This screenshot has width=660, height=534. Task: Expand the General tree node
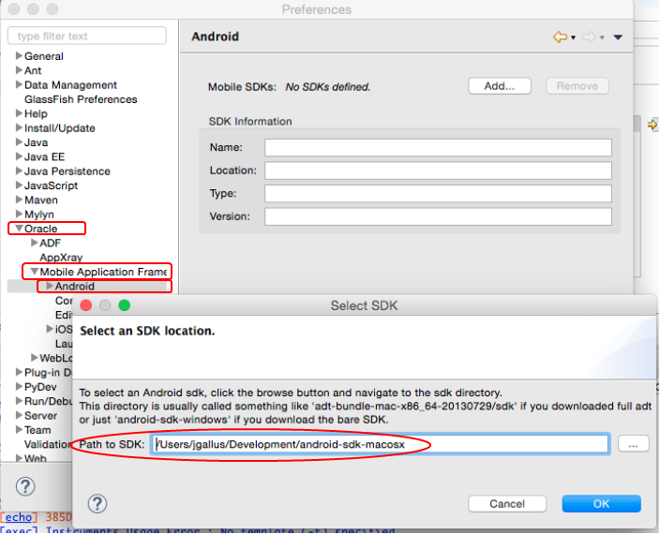[x=19, y=55]
